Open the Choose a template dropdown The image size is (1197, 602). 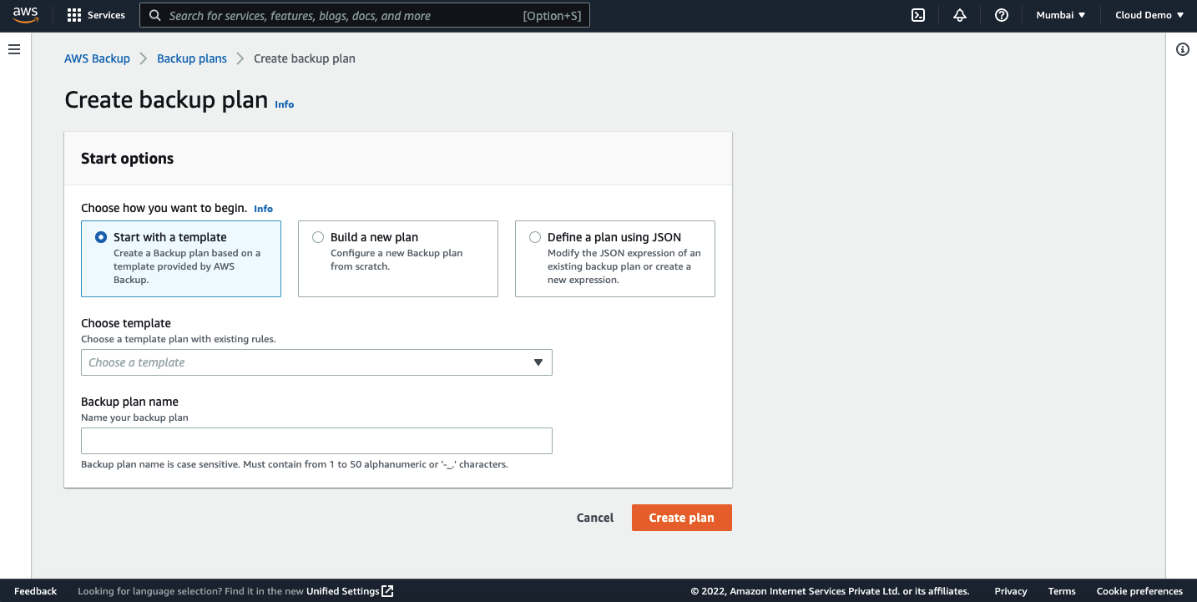point(316,362)
